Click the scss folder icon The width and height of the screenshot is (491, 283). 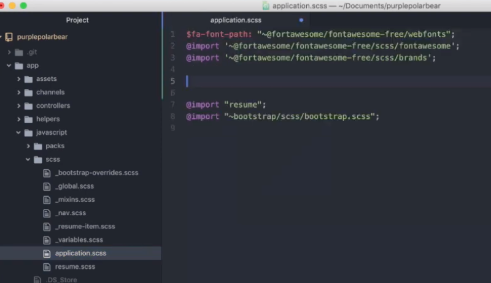tap(38, 160)
